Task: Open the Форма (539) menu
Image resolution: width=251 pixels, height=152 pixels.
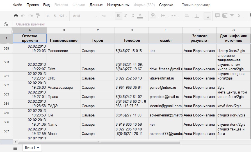Action: pyautogui.click(x=144, y=5)
